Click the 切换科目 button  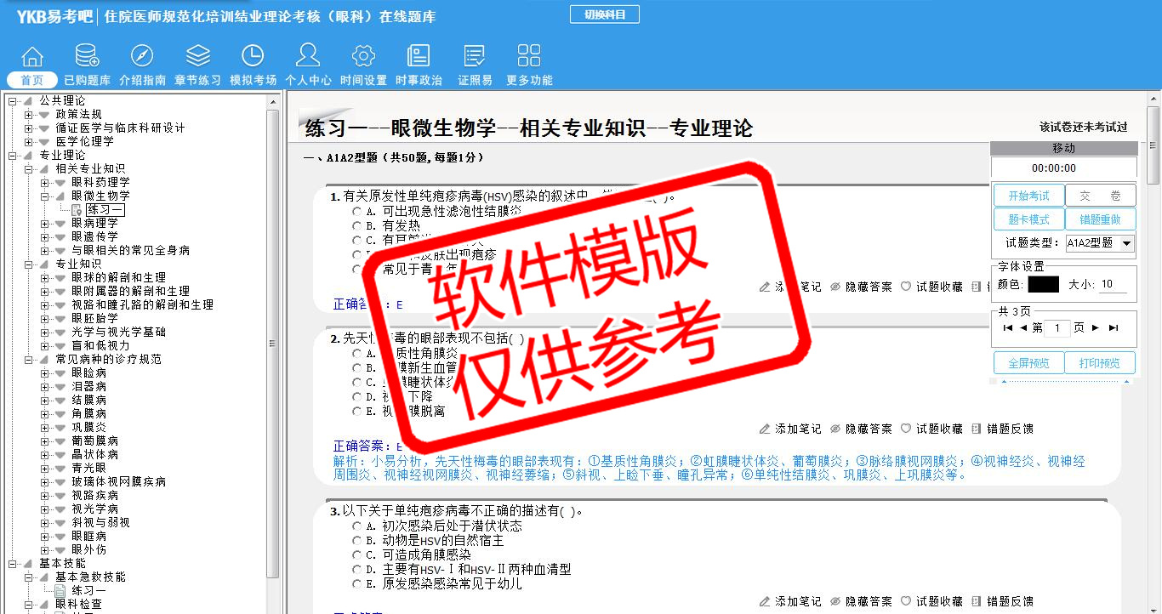pyautogui.click(x=604, y=14)
